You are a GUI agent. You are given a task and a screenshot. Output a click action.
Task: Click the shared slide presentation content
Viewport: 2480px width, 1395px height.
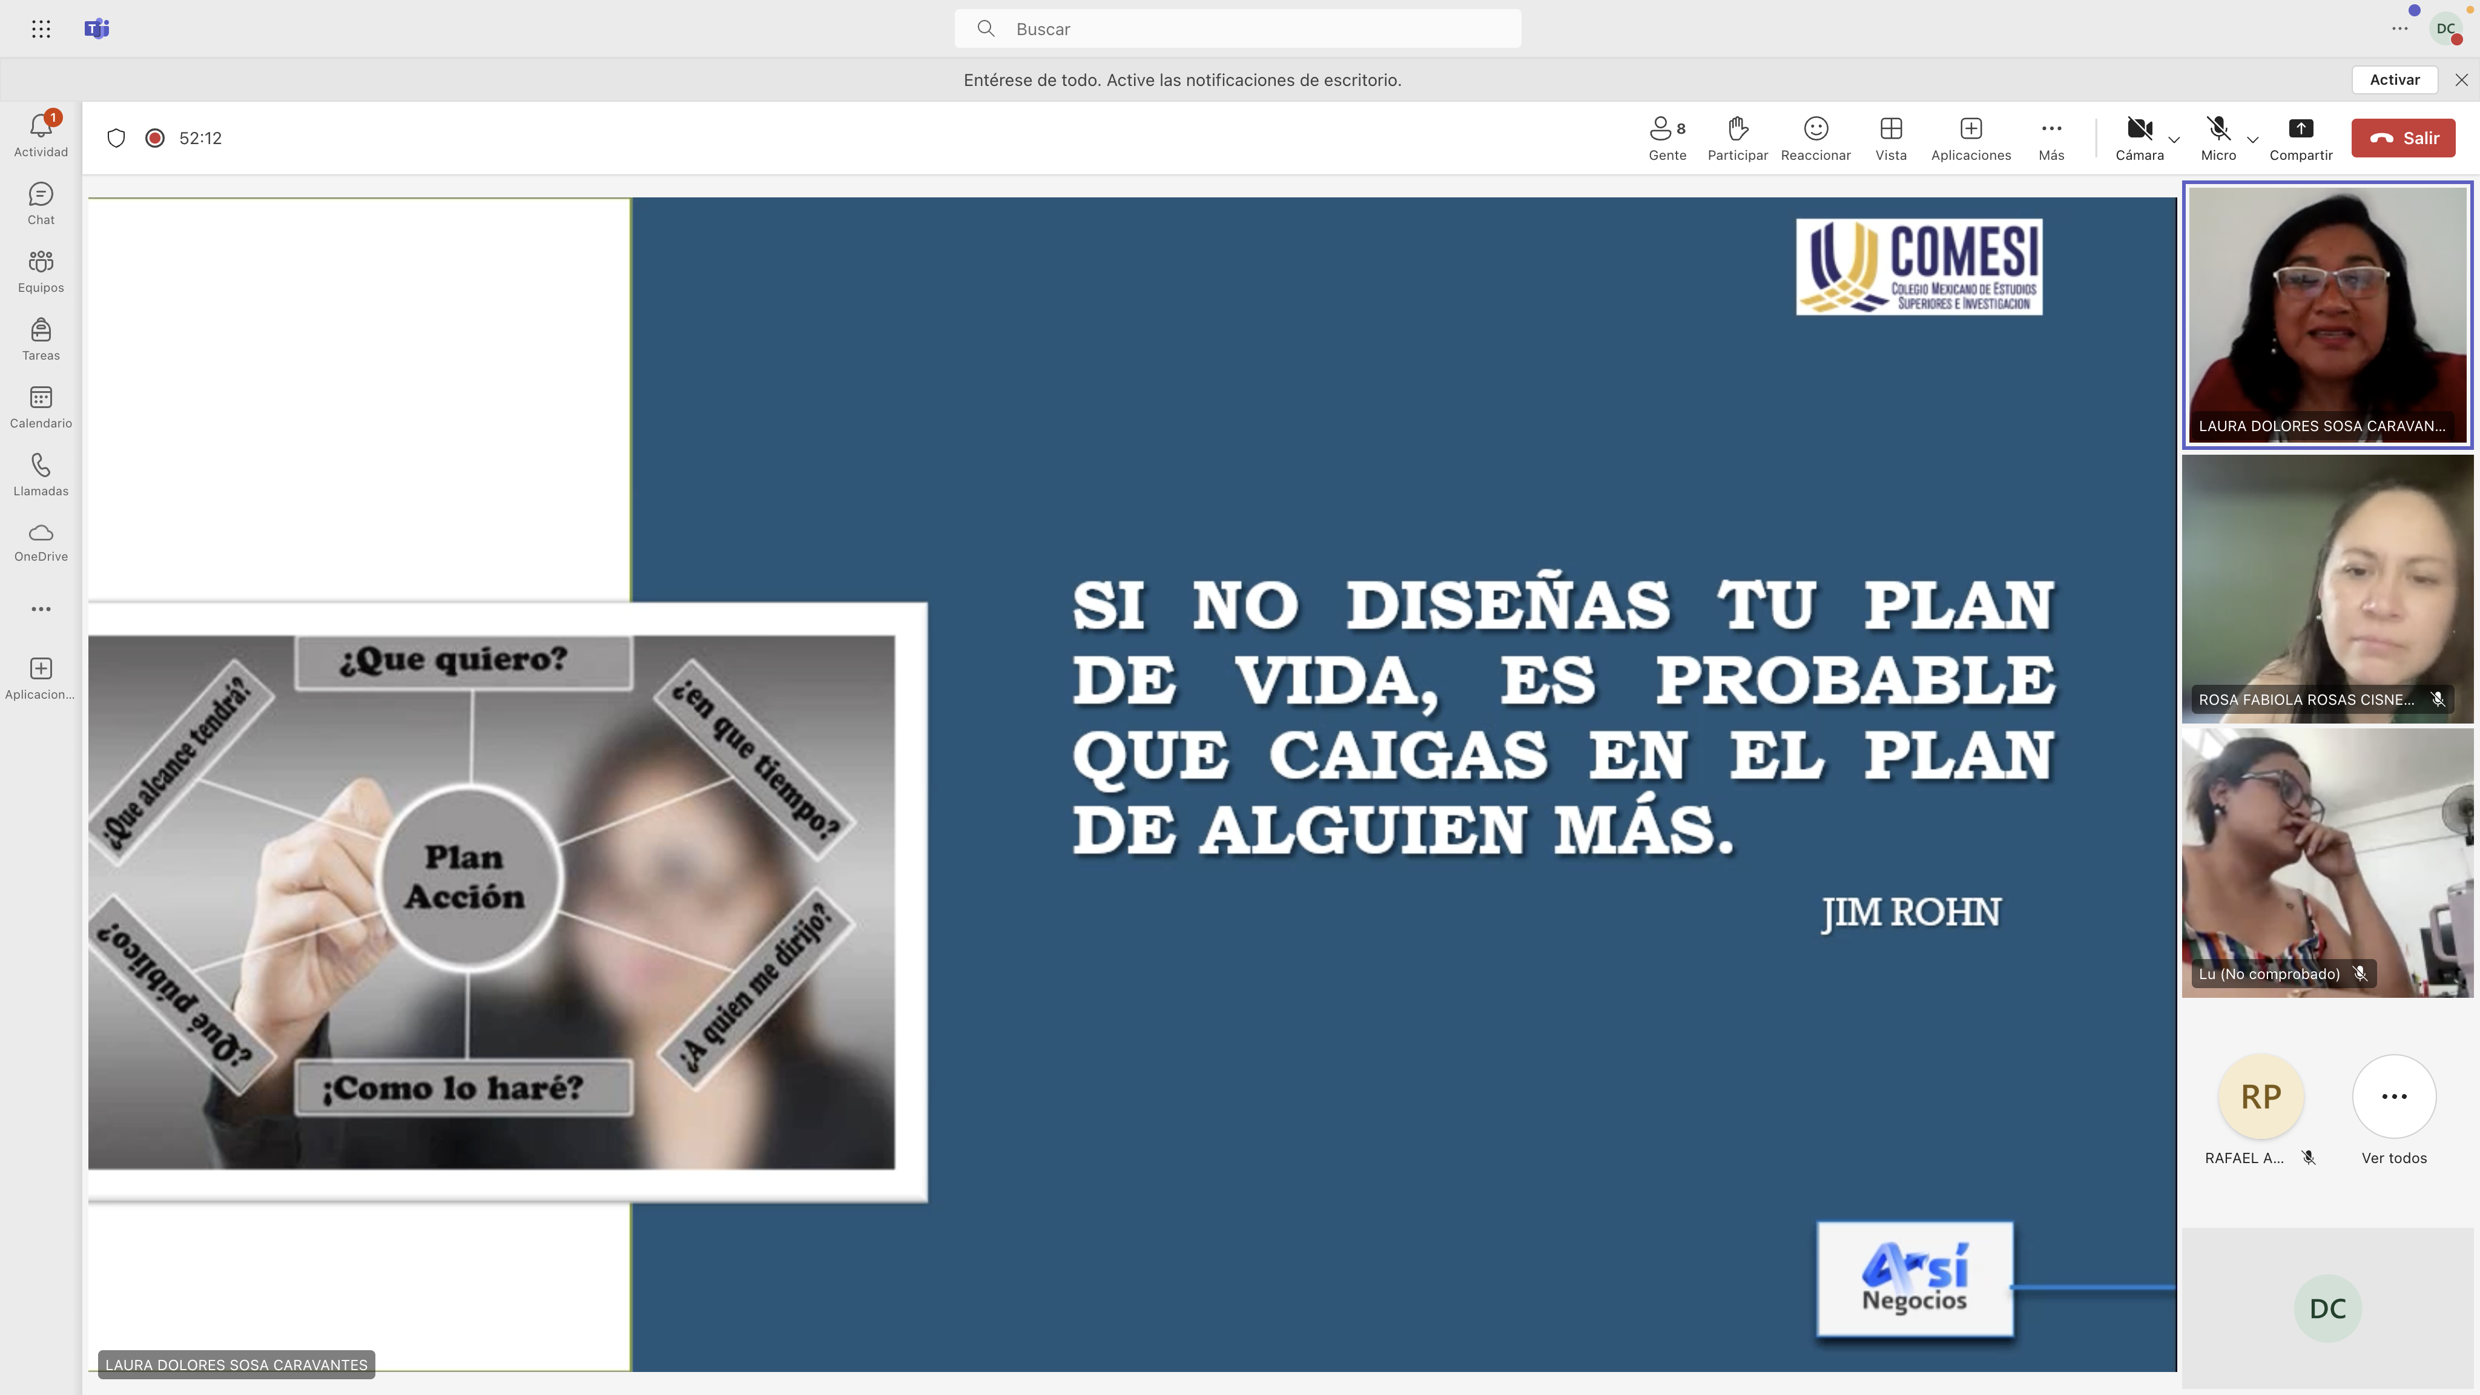(x=1132, y=783)
